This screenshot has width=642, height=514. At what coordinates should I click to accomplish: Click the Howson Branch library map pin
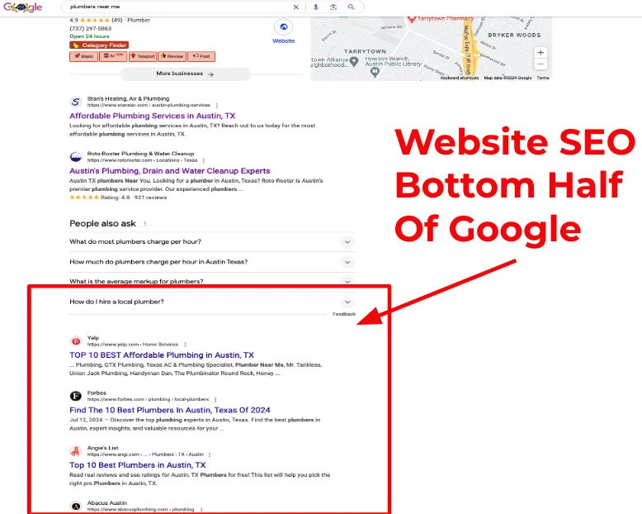375,73
